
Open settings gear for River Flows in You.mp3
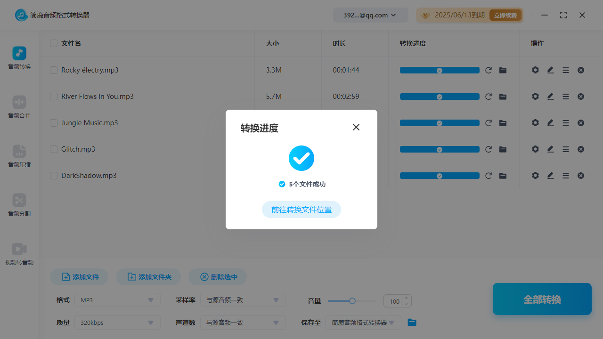click(535, 97)
